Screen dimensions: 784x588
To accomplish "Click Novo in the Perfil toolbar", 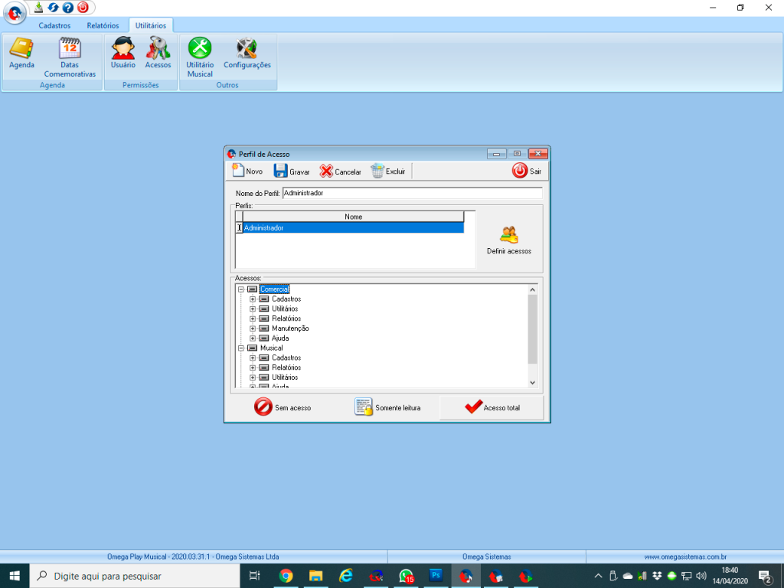I will pyautogui.click(x=247, y=171).
